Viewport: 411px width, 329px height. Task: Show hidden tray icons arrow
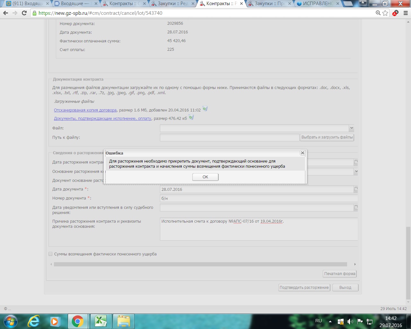(x=330, y=321)
